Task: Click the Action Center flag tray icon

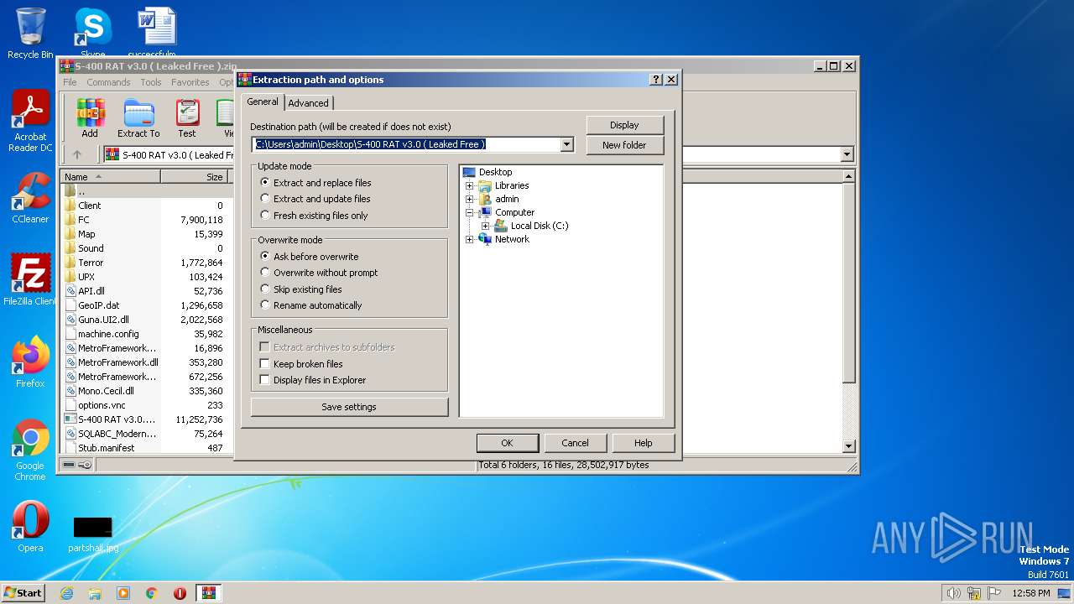Action: pyautogui.click(x=993, y=593)
